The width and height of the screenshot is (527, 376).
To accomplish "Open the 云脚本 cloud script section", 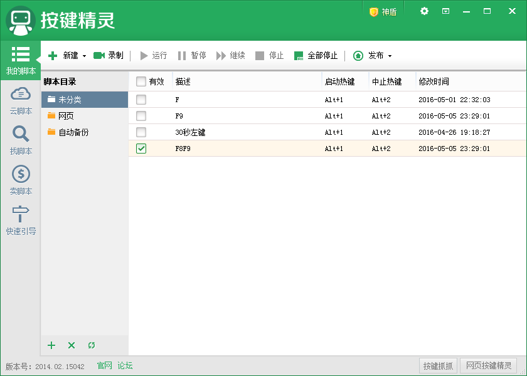I will [x=21, y=100].
